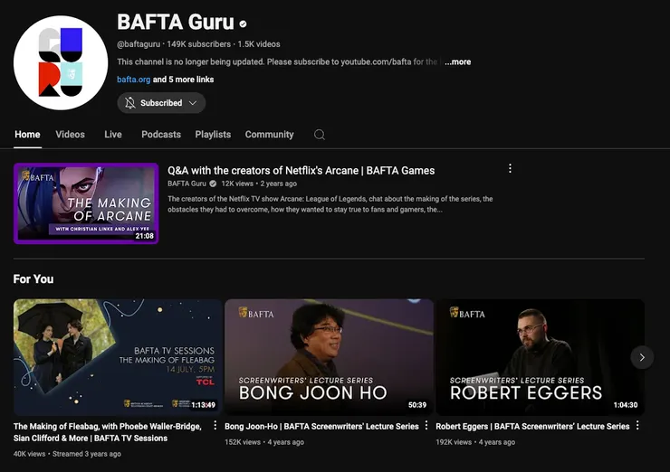Click the 'For You' section heading
The image size is (670, 472).
coord(33,279)
